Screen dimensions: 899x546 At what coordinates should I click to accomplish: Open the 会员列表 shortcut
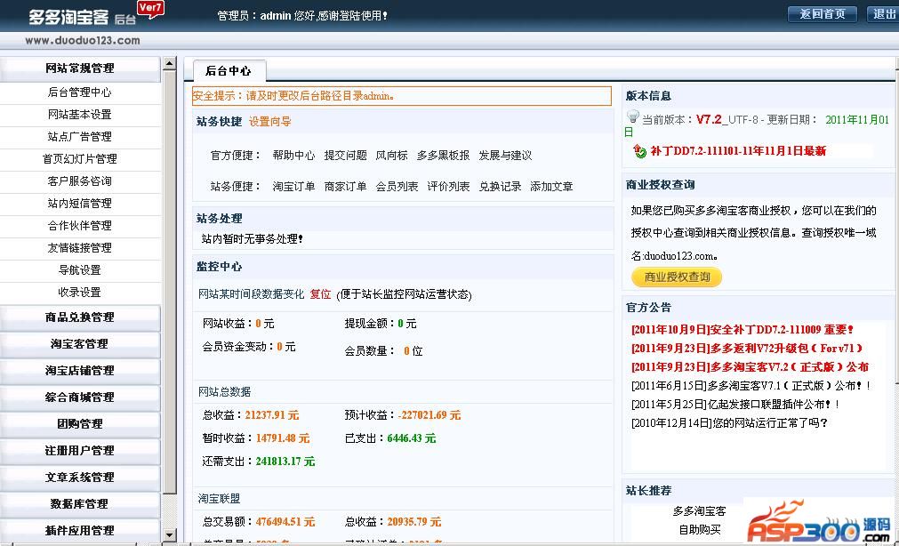[397, 187]
